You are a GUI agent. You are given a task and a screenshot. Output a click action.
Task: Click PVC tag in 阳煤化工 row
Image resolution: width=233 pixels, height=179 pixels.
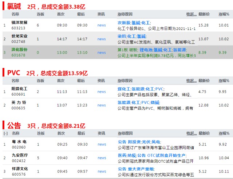(159, 89)
